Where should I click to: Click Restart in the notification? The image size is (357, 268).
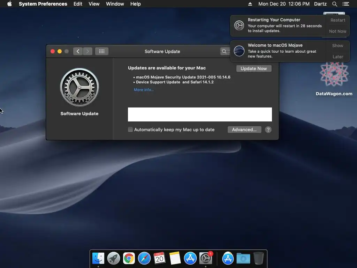(337, 20)
